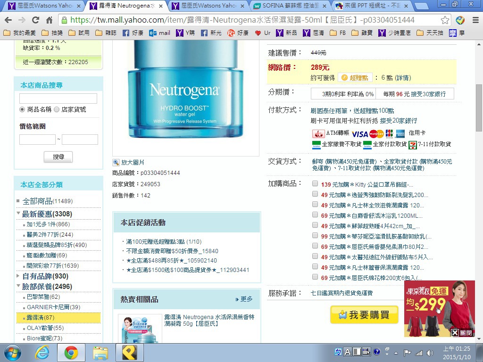Reload the current page

(35, 20)
